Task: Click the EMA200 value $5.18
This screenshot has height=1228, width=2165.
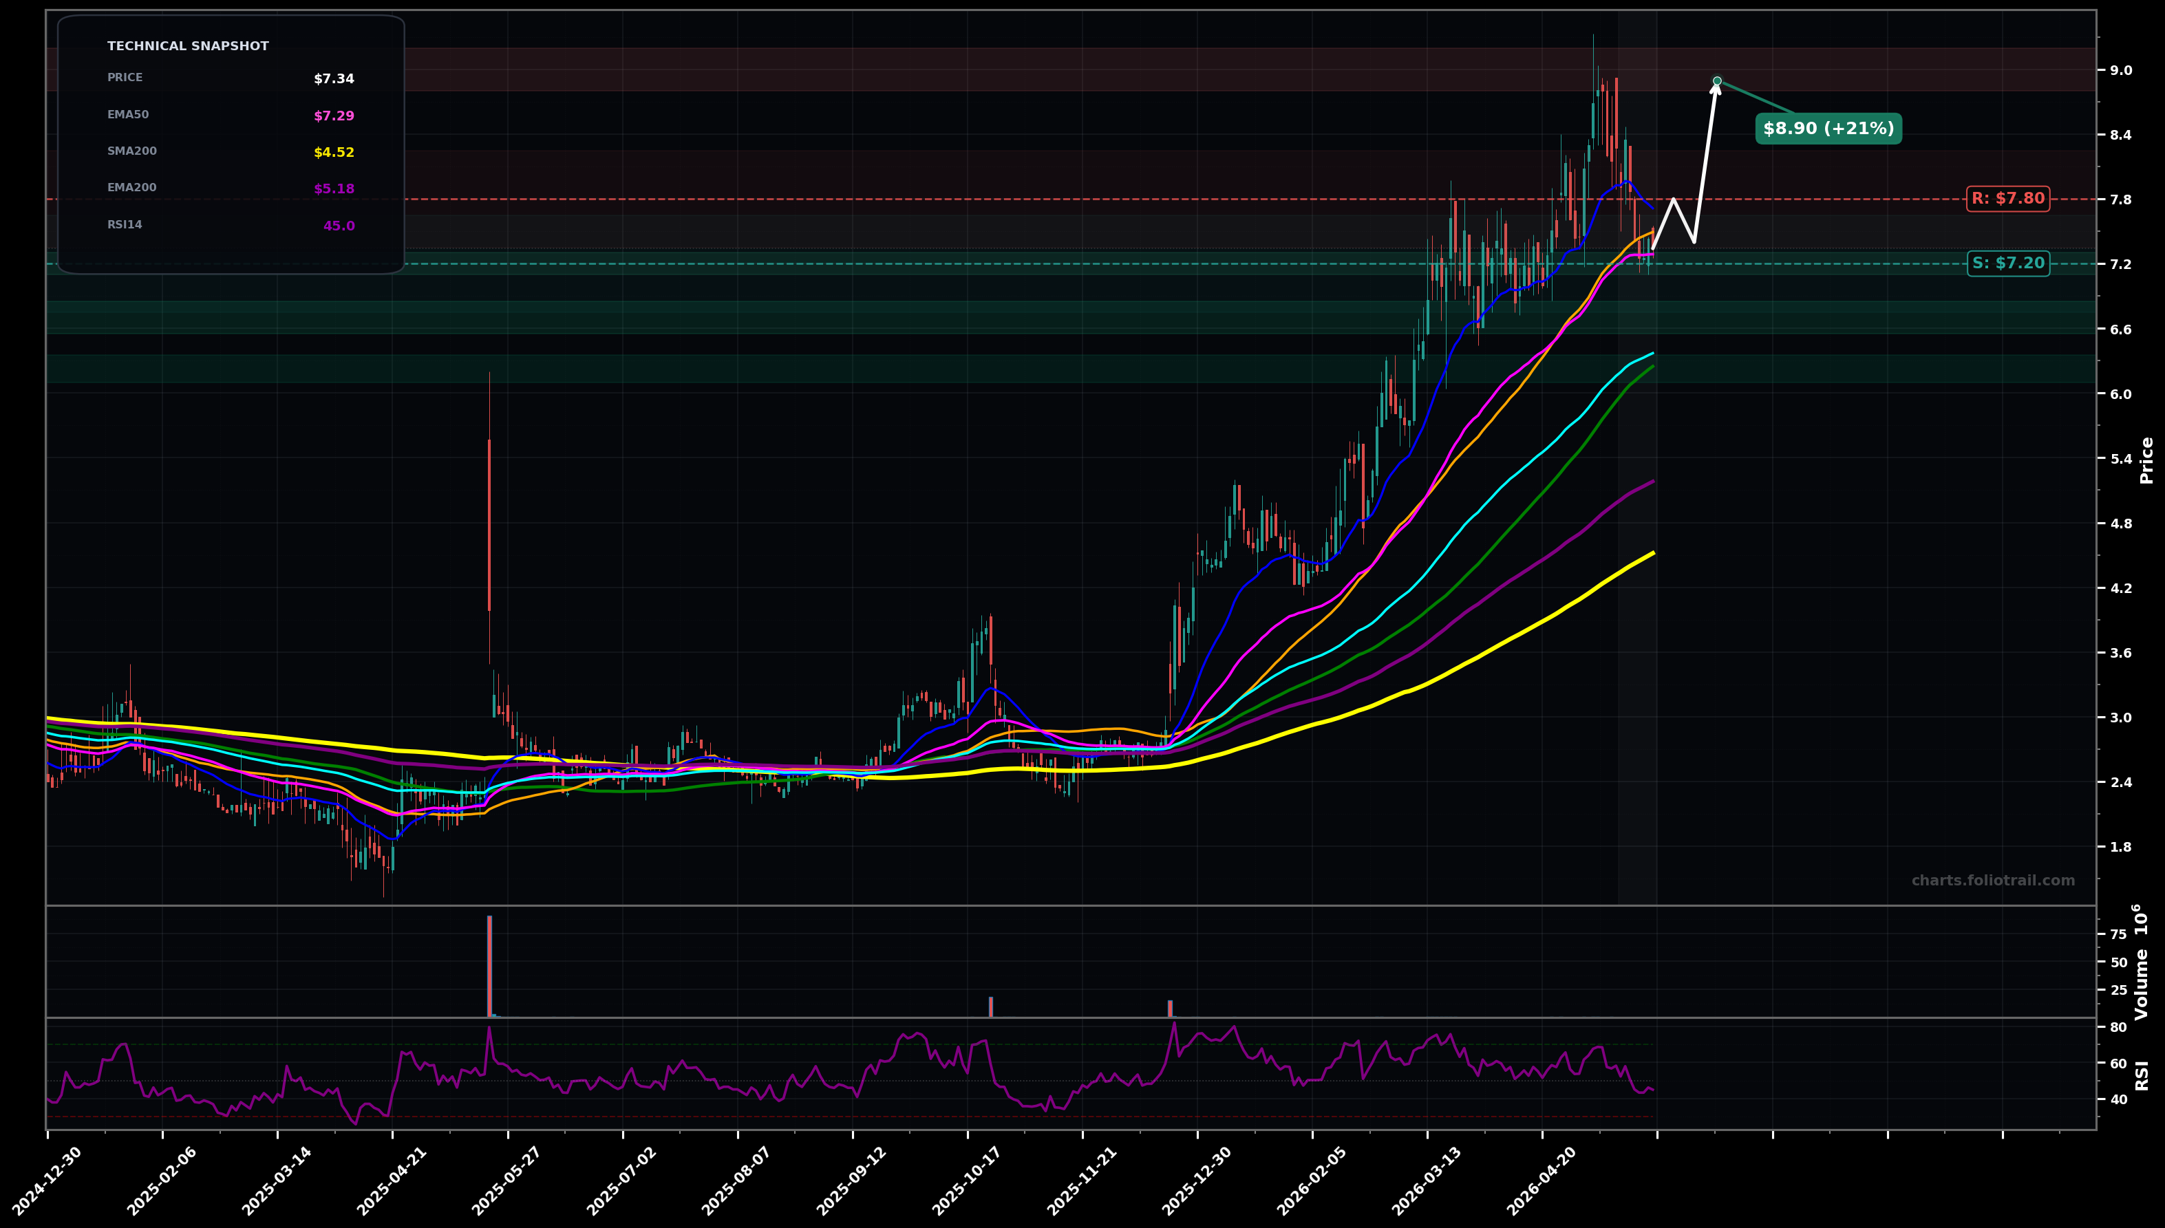Action: click(334, 189)
